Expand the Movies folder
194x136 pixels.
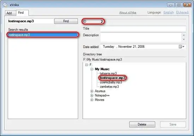click(92, 100)
